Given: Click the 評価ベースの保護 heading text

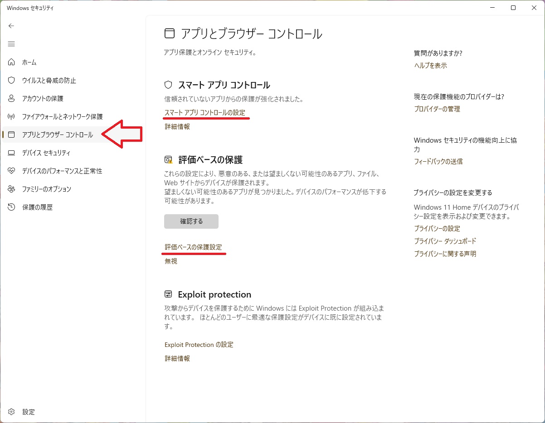Looking at the screenshot, I should pyautogui.click(x=210, y=159).
